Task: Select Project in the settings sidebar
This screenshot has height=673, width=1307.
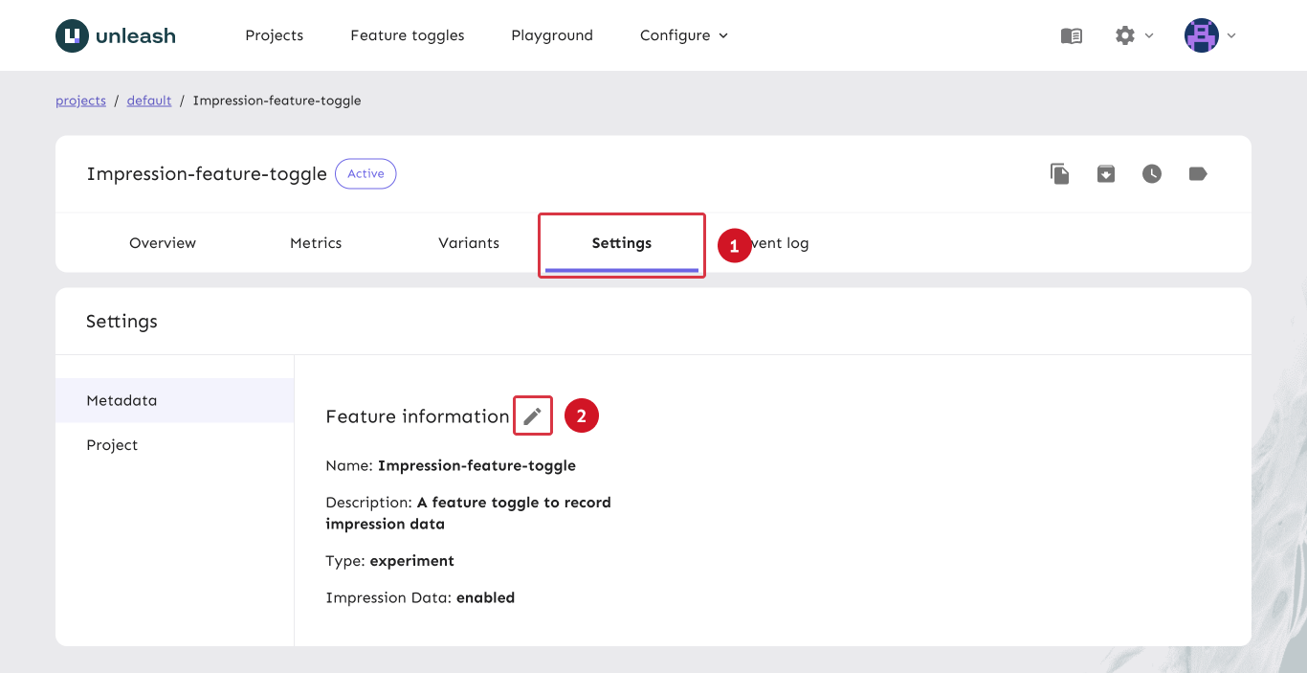Action: [112, 444]
